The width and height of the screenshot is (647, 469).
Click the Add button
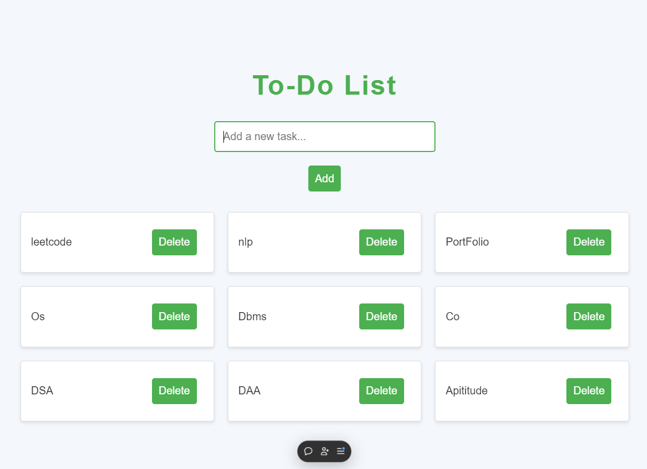(325, 179)
